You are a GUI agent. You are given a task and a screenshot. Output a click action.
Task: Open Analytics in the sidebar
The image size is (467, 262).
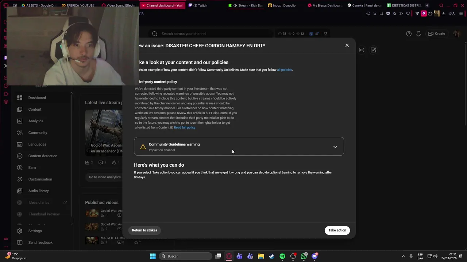36,121
